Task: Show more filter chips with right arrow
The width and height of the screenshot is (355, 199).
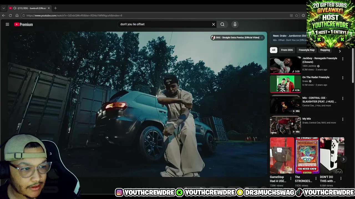Action: (x=340, y=51)
